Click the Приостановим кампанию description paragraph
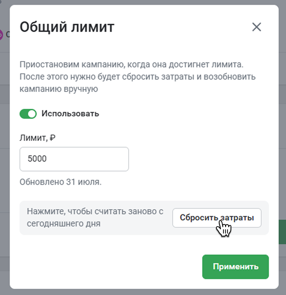 137,77
